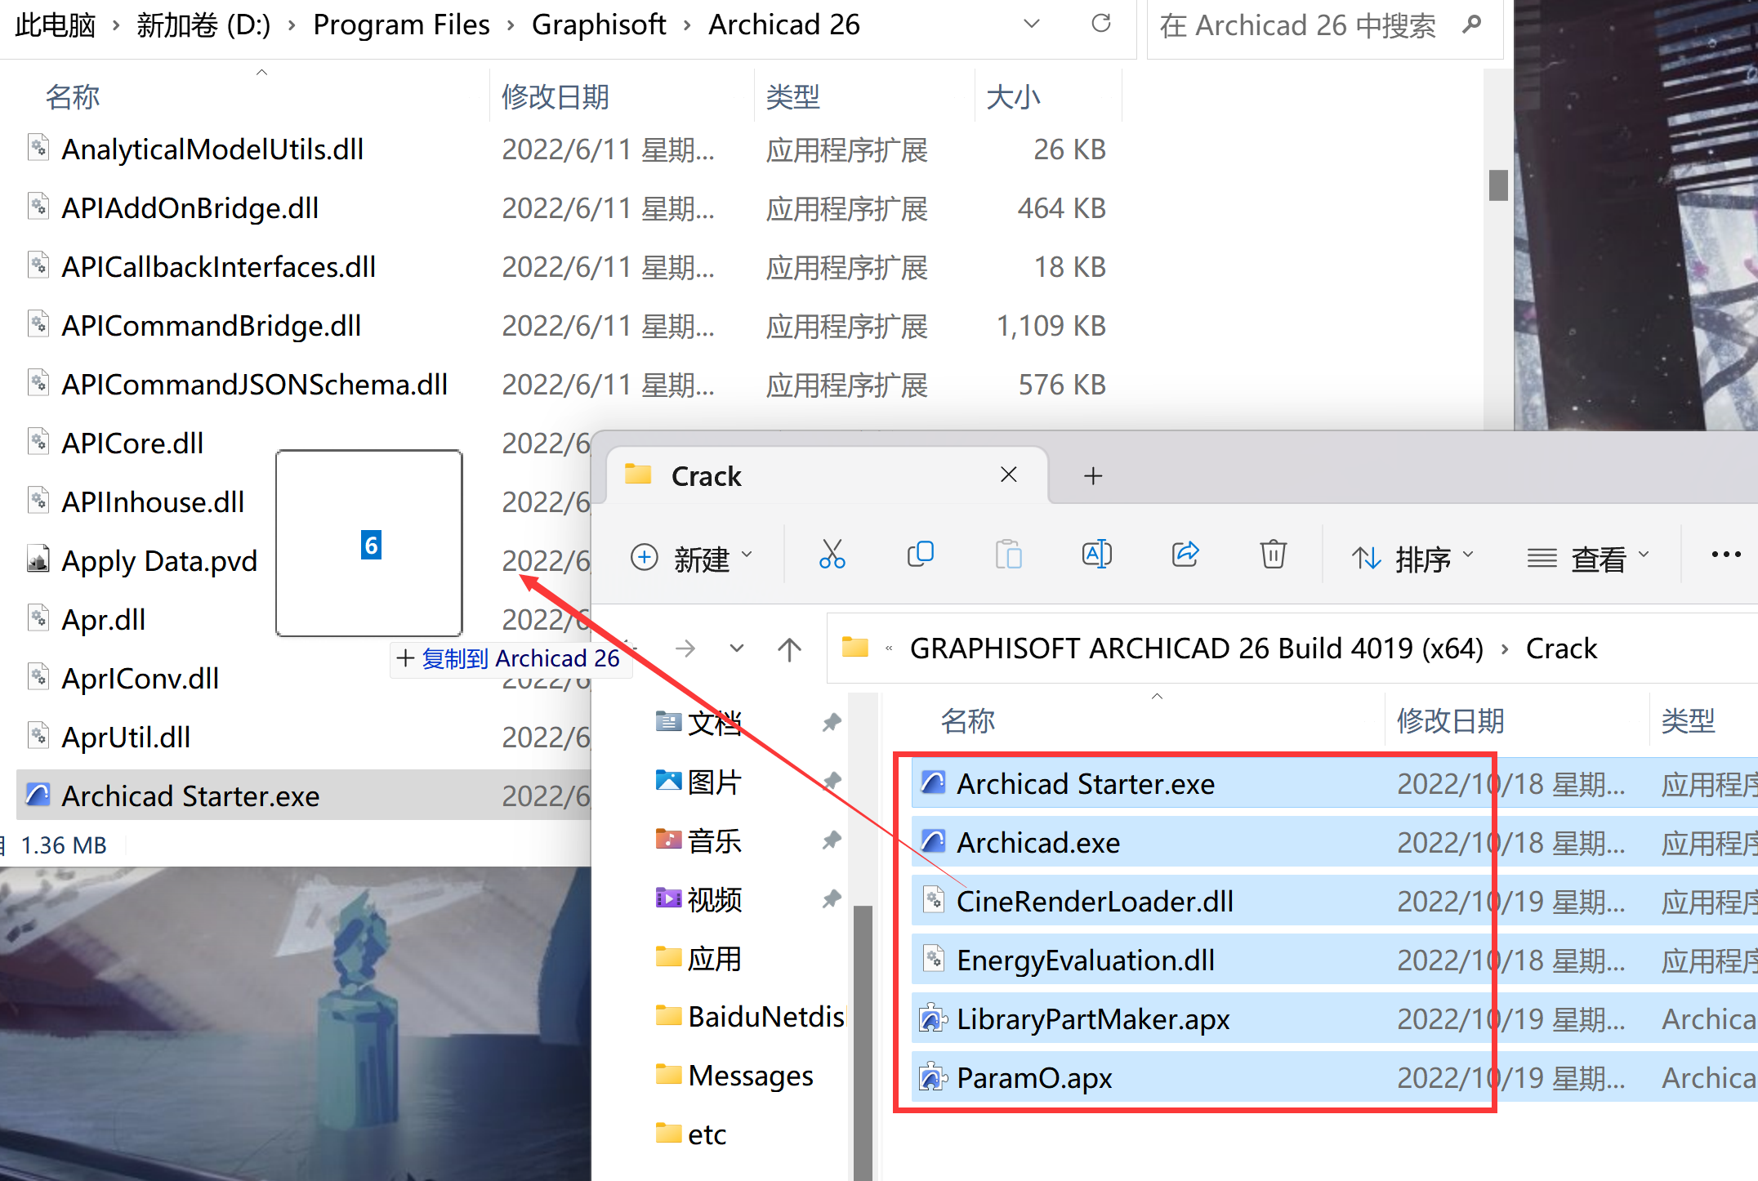Click the Archicad 26 window scrollbar thumb
Image resolution: width=1758 pixels, height=1181 pixels.
pos(1497,185)
